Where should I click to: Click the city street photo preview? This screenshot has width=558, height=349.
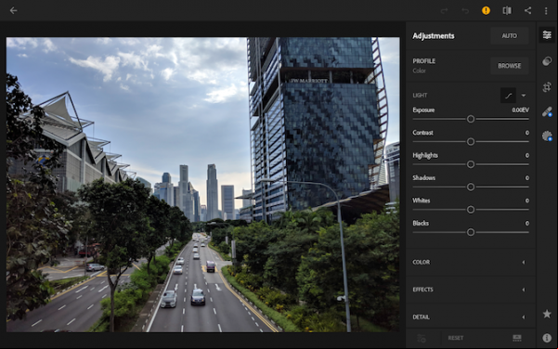point(202,185)
